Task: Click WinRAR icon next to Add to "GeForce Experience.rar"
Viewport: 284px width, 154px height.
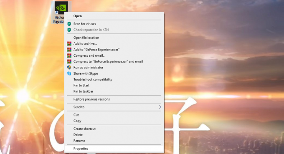Action: point(69,50)
